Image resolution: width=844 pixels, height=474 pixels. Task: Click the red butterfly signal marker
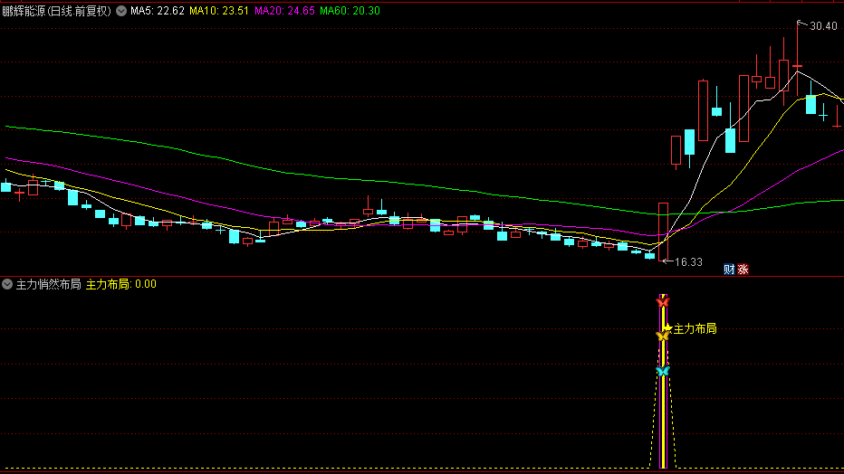pos(663,302)
